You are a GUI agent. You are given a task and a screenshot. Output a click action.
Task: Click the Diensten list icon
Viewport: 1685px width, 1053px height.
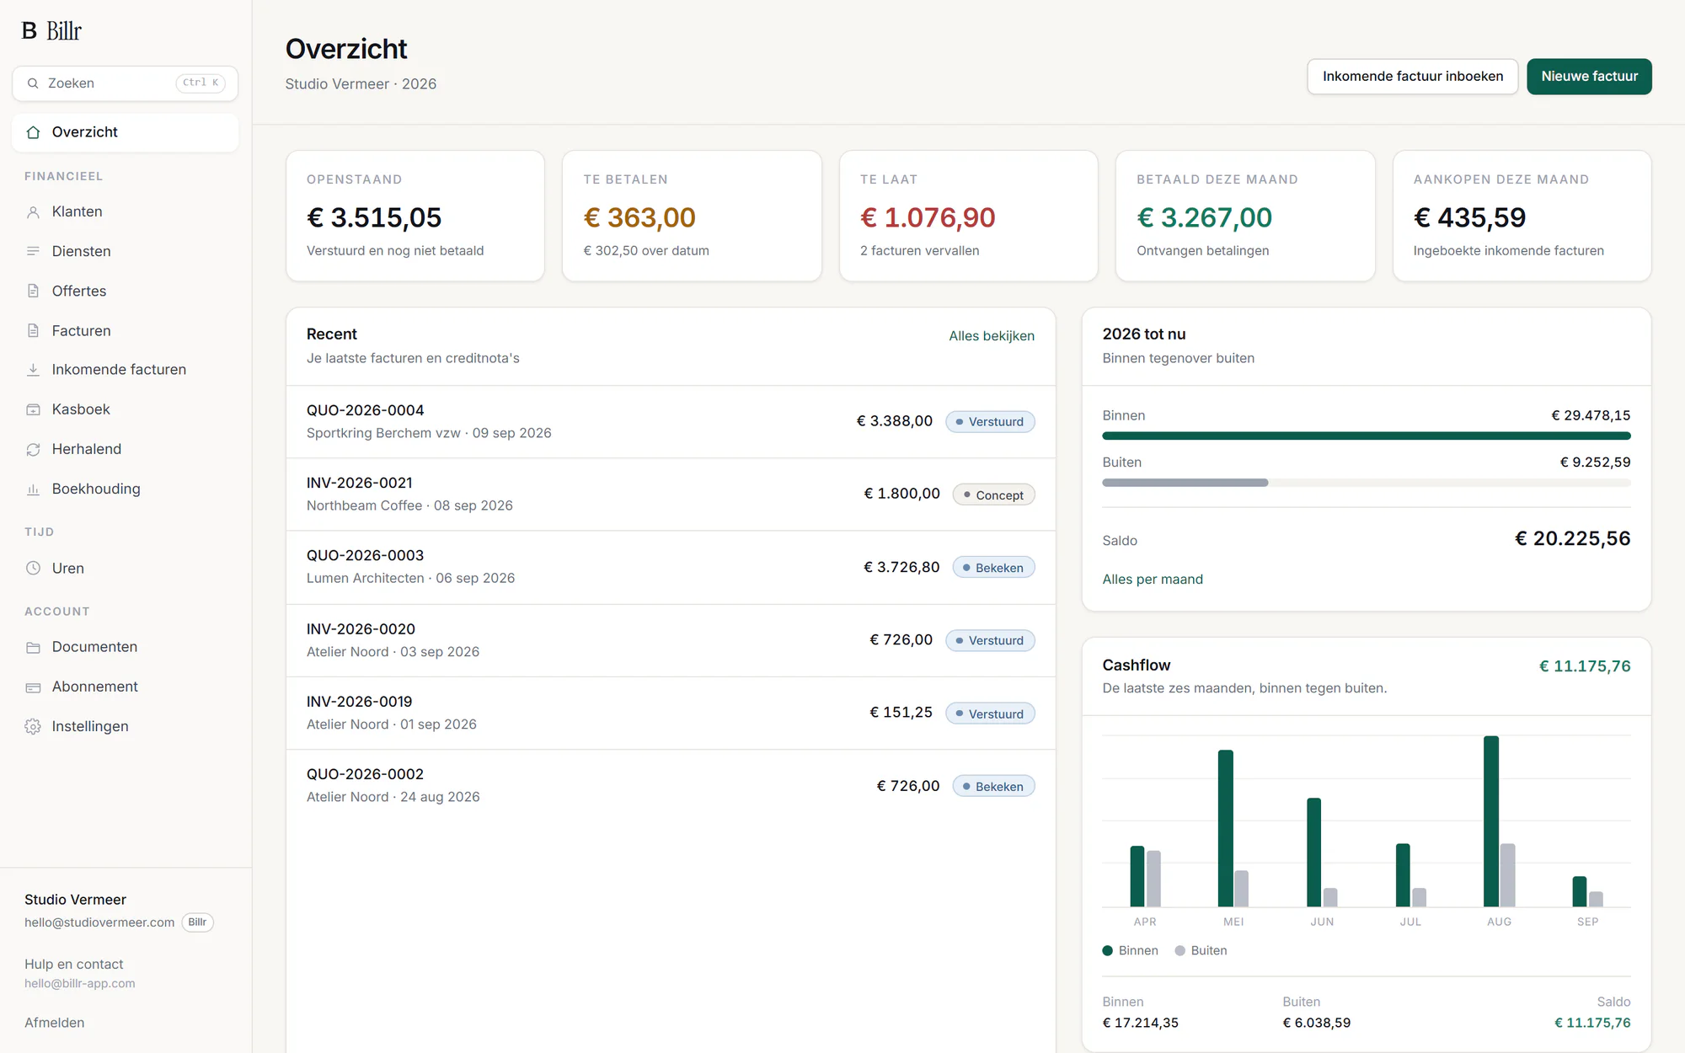(33, 251)
